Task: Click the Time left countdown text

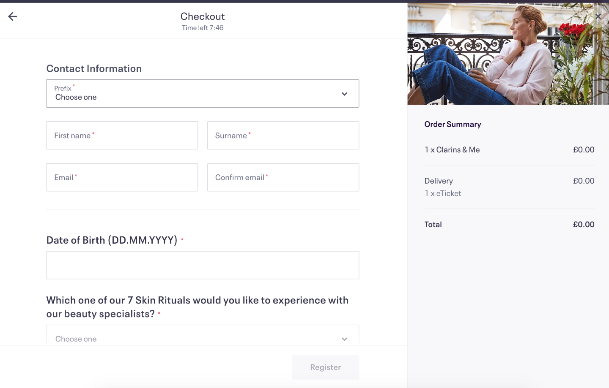Action: pos(203,28)
